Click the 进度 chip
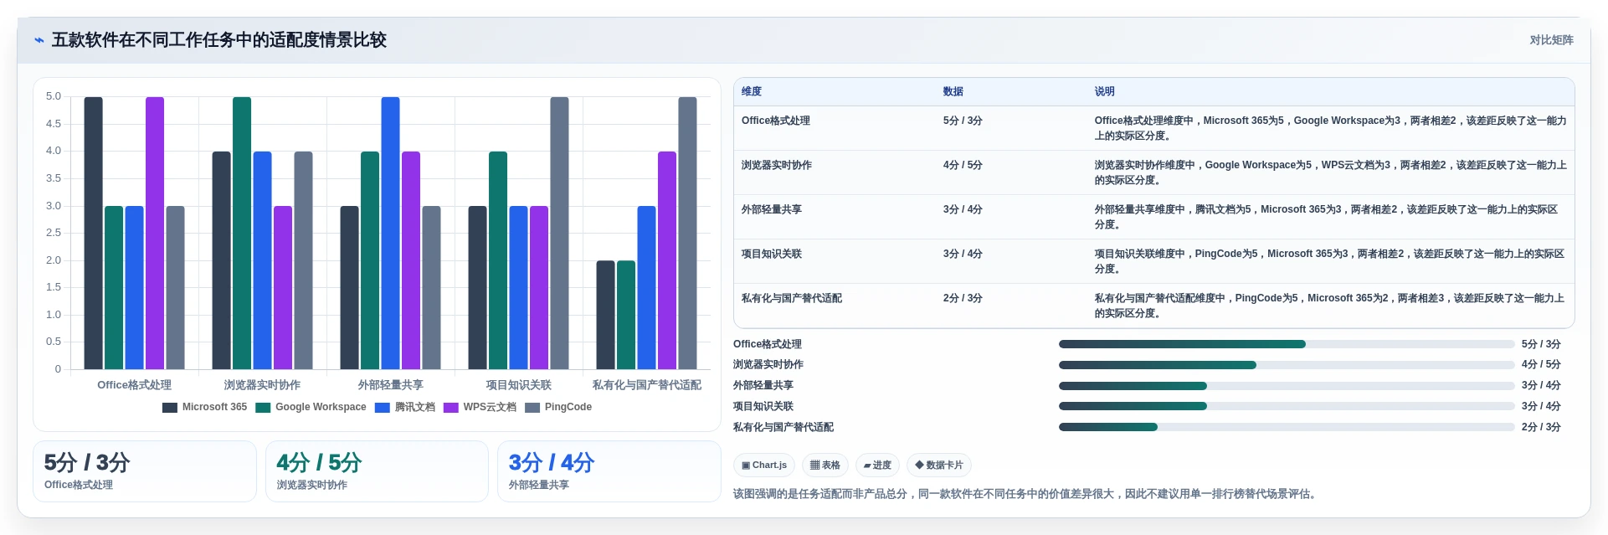 [x=877, y=466]
